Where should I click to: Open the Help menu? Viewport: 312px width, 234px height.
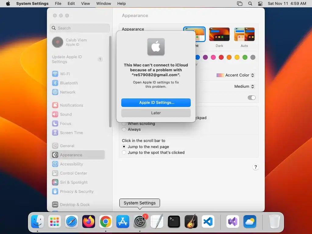click(x=121, y=4)
